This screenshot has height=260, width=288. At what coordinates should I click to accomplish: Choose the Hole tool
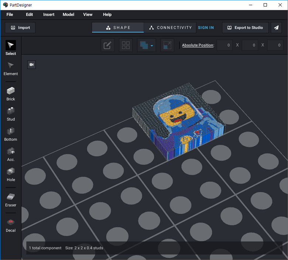[x=11, y=175]
